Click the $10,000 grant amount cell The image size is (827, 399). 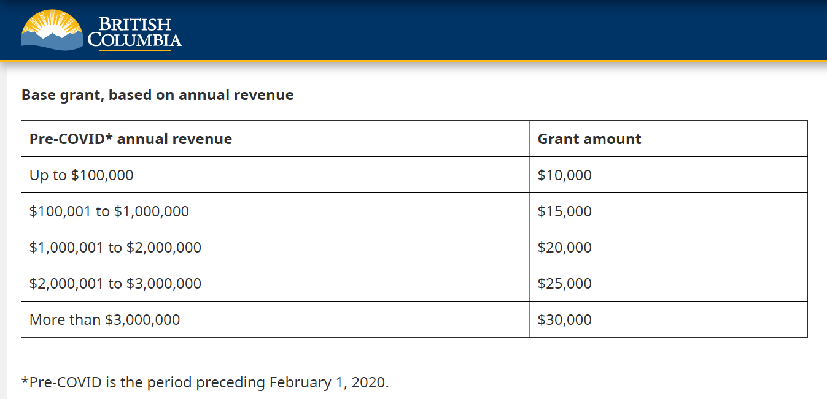tap(565, 175)
